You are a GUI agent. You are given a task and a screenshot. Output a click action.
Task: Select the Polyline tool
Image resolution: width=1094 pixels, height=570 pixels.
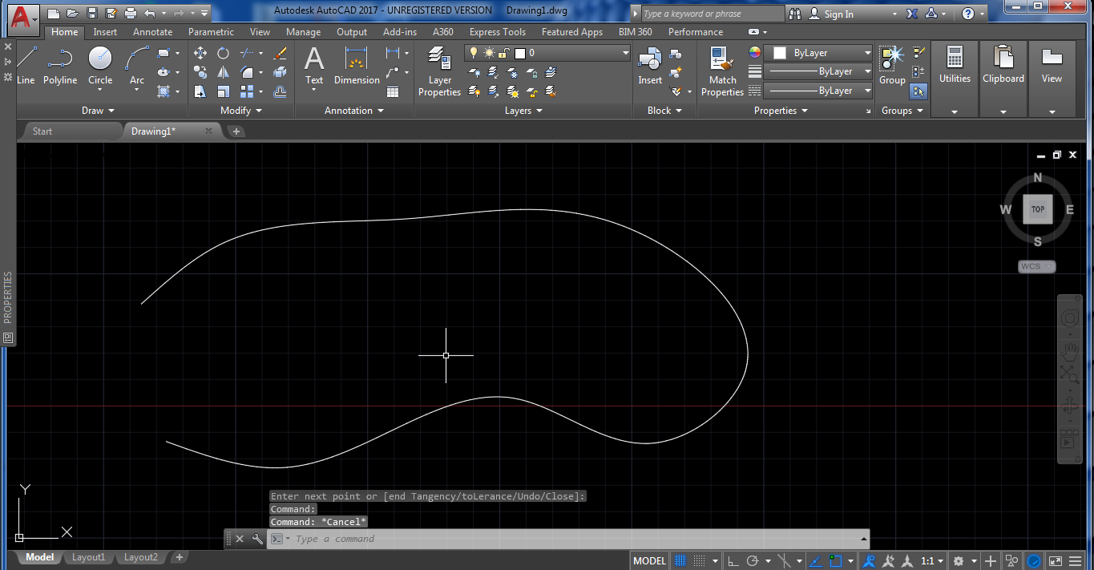(x=60, y=67)
